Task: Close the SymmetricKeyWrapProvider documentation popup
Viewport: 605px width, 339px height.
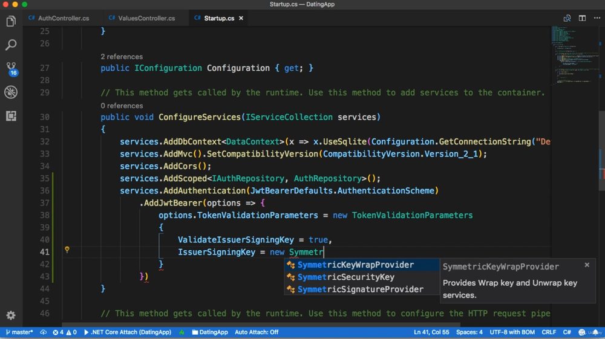Action: (587, 265)
